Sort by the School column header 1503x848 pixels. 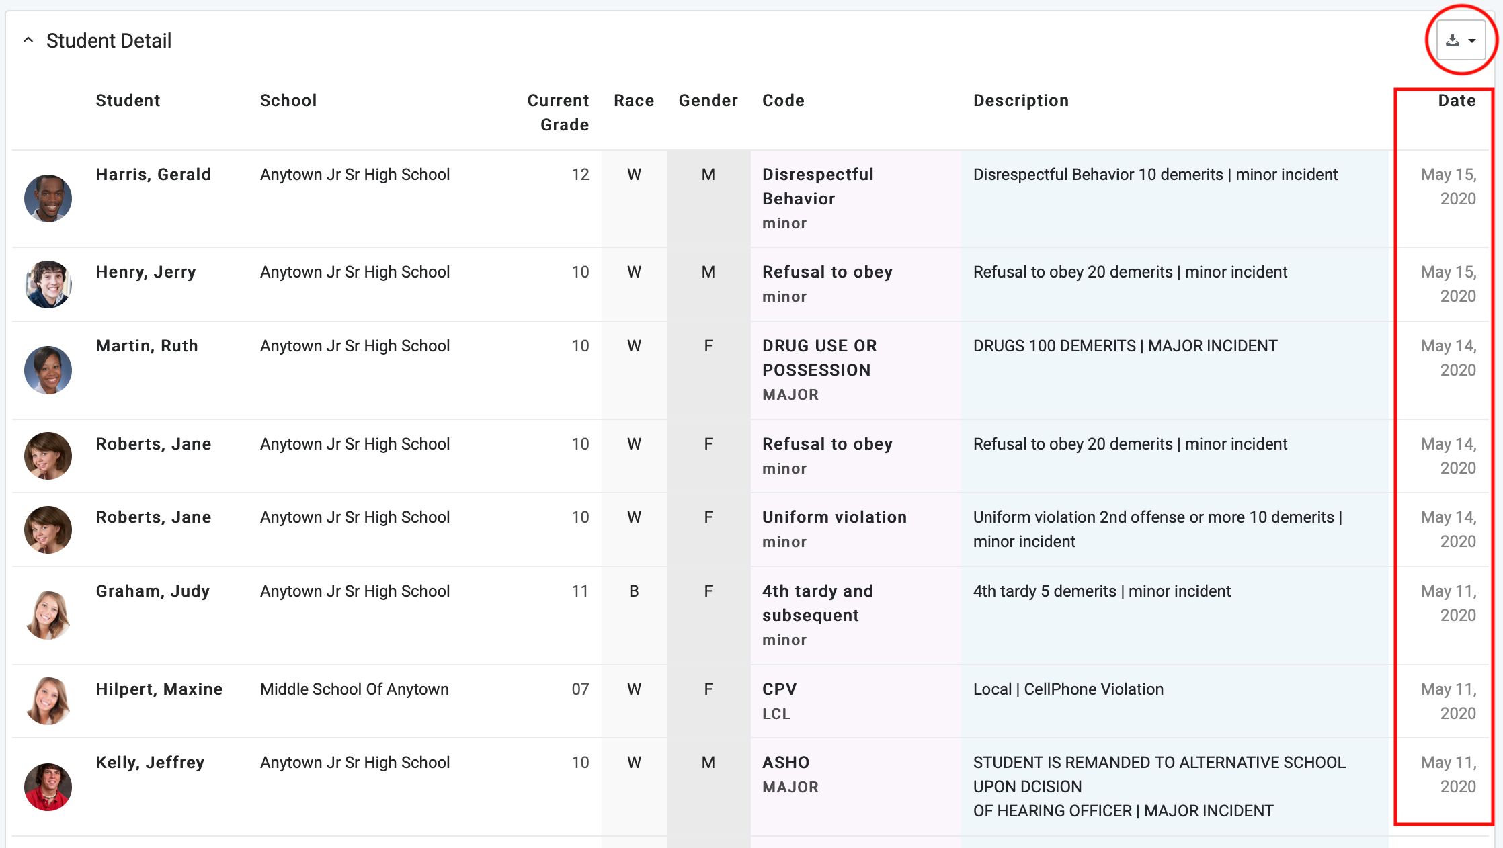[x=288, y=101]
